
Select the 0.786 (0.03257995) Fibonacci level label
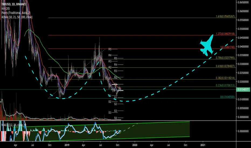[225, 58]
